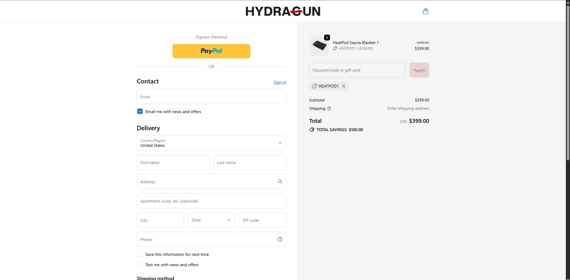Click the $499.00 original price
This screenshot has width=570, height=280.
click(423, 43)
